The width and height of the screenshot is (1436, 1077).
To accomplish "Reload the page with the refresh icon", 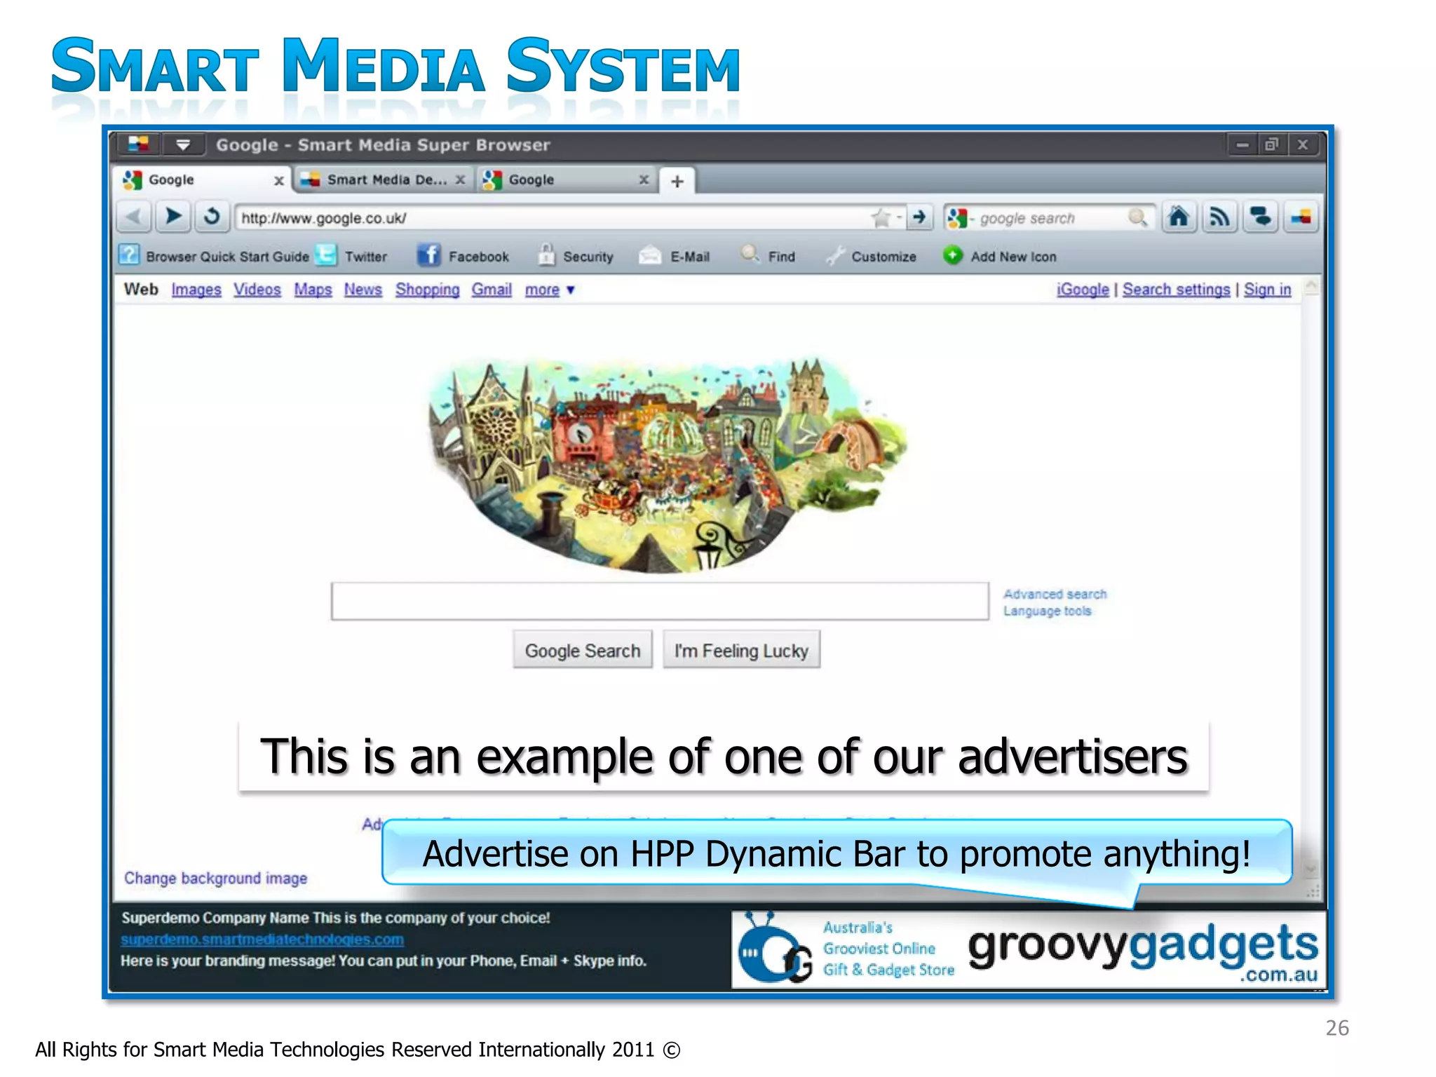I will [212, 217].
